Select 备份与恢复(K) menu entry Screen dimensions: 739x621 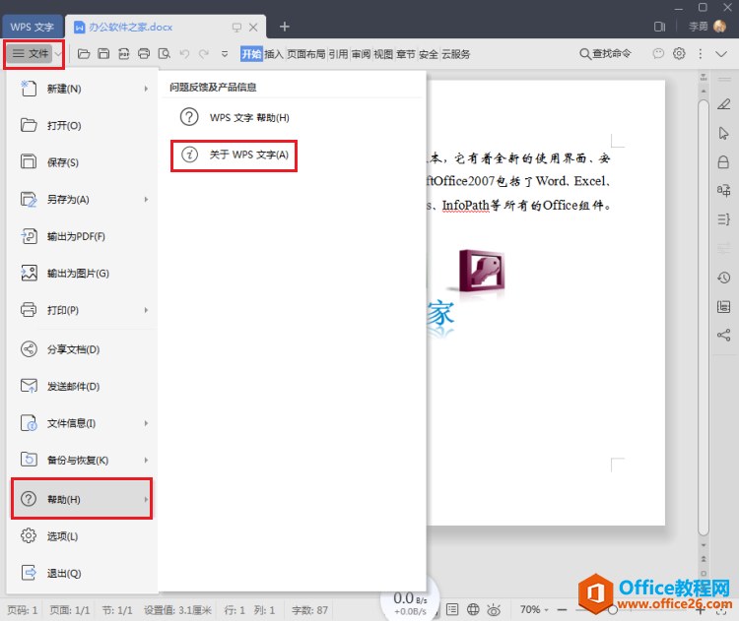[82, 460]
